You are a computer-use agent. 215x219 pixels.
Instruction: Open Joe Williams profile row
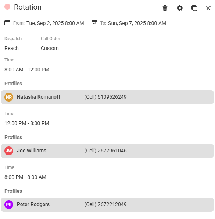pos(107,151)
